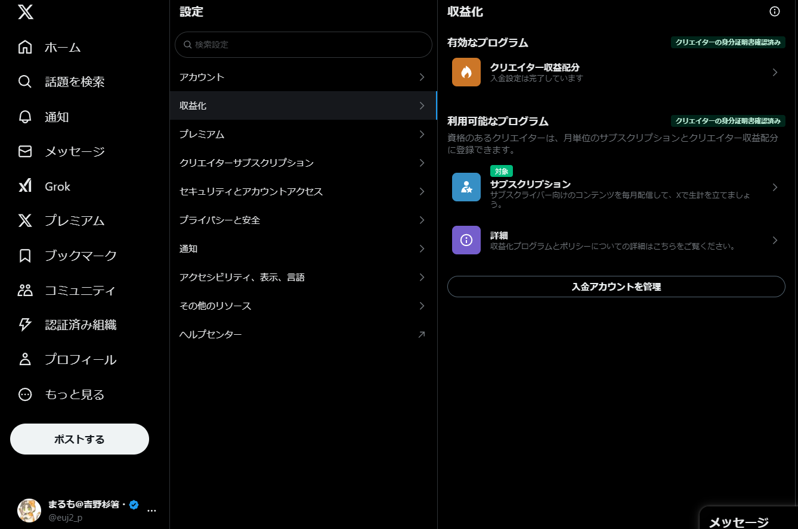Image resolution: width=798 pixels, height=529 pixels.
Task: Select プレミアム in the settings list
Action: (303, 134)
